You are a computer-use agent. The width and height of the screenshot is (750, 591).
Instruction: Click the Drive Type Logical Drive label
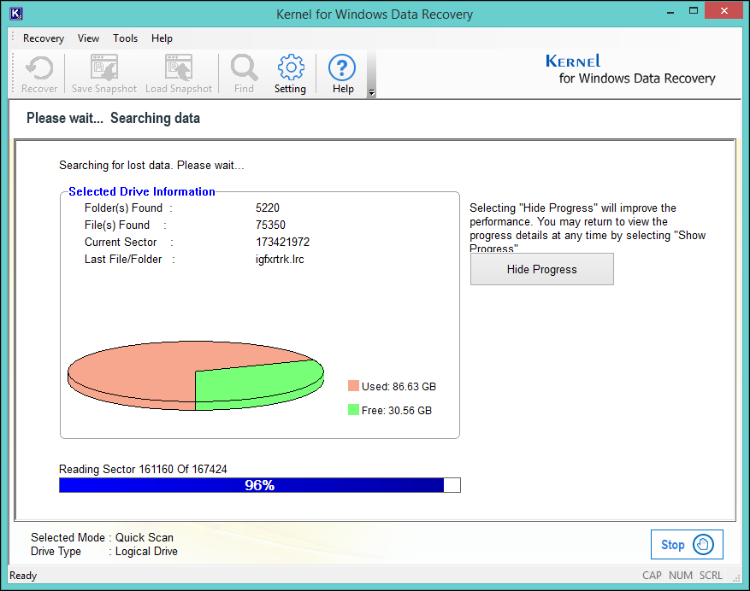[x=103, y=552]
